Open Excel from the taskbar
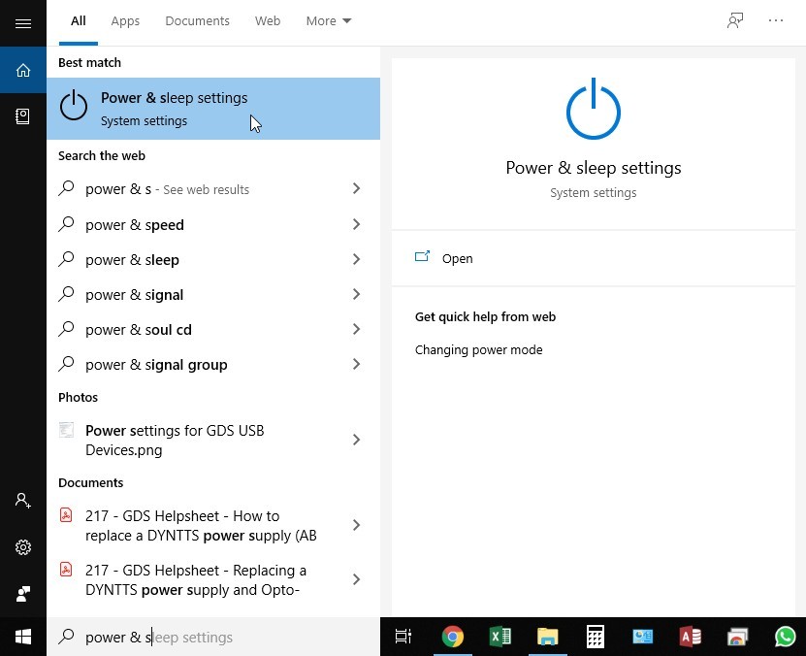 (x=500, y=637)
